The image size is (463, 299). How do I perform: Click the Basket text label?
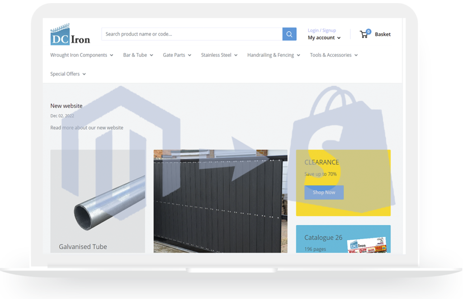click(x=383, y=34)
